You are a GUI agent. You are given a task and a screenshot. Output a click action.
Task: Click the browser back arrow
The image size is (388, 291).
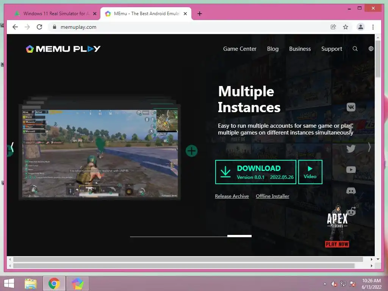coord(15,27)
